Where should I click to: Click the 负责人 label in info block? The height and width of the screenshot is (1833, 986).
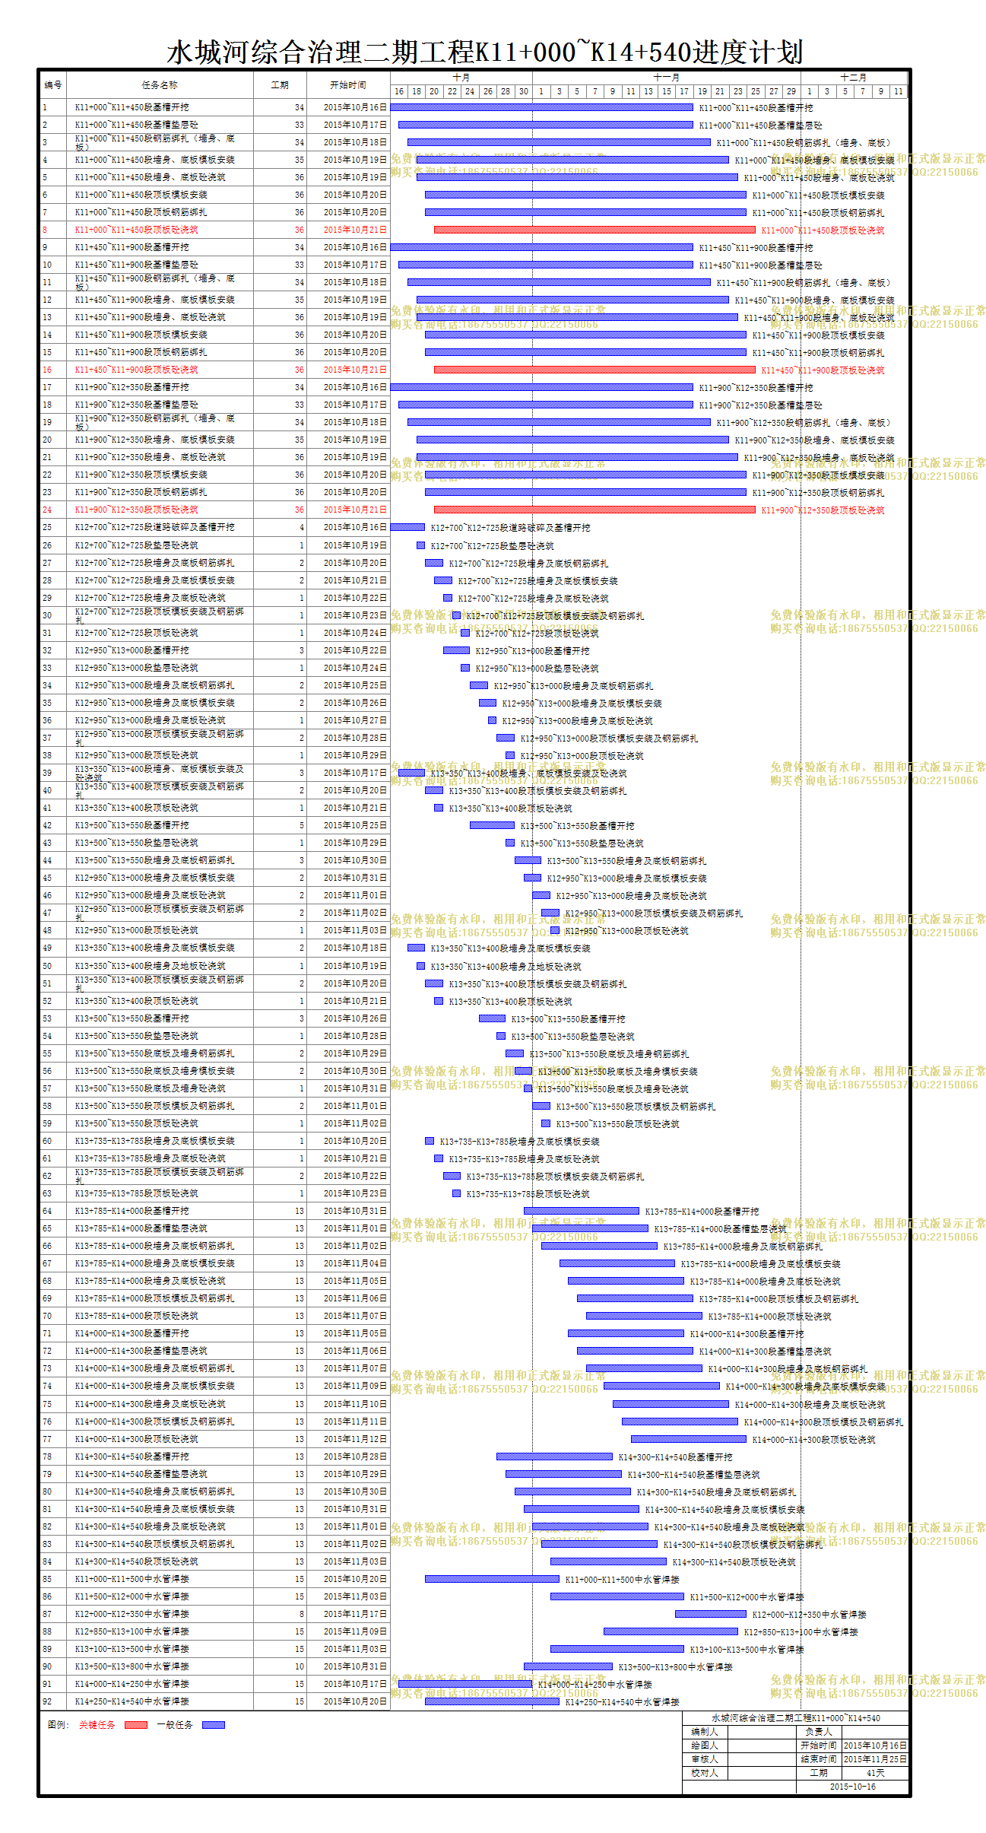[819, 1732]
